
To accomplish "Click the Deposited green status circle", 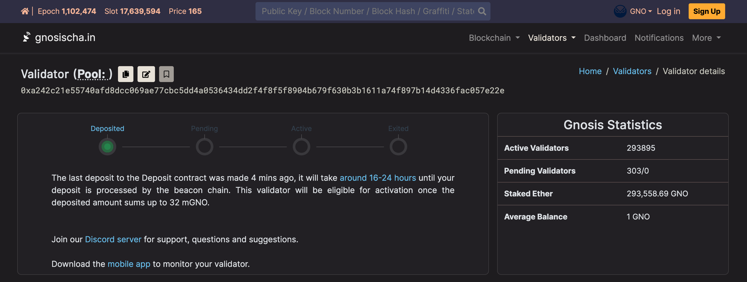I will (107, 147).
